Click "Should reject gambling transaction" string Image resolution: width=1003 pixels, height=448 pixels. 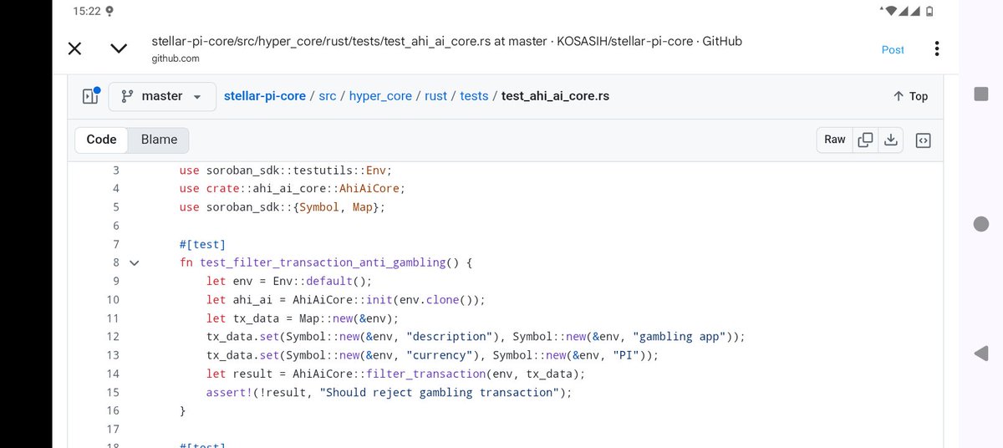click(437, 392)
